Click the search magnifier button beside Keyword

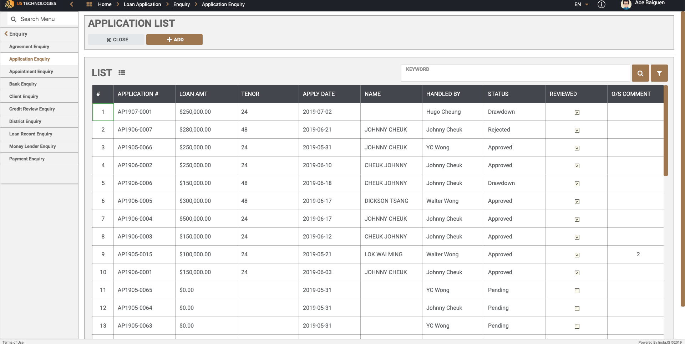point(640,73)
